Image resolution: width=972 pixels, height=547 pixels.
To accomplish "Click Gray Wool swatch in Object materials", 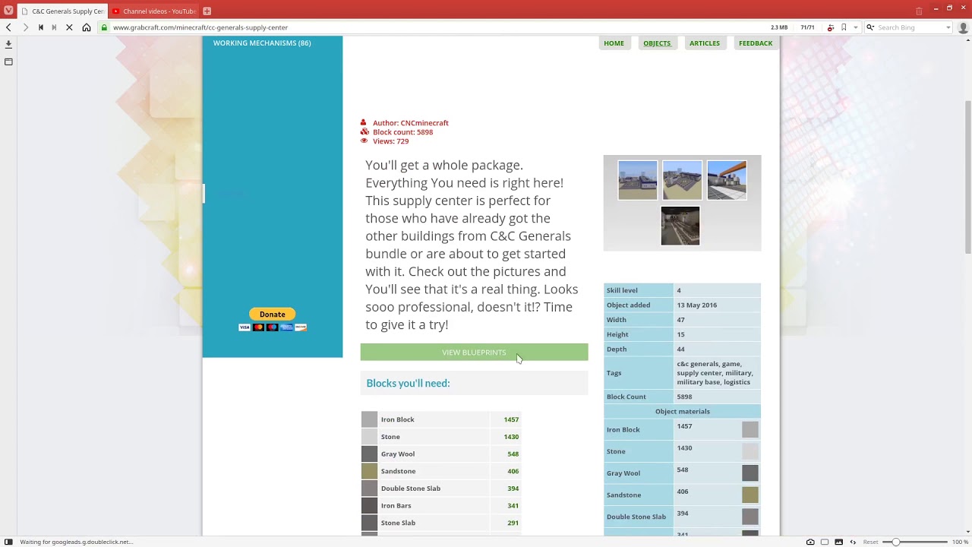I will coord(750,473).
